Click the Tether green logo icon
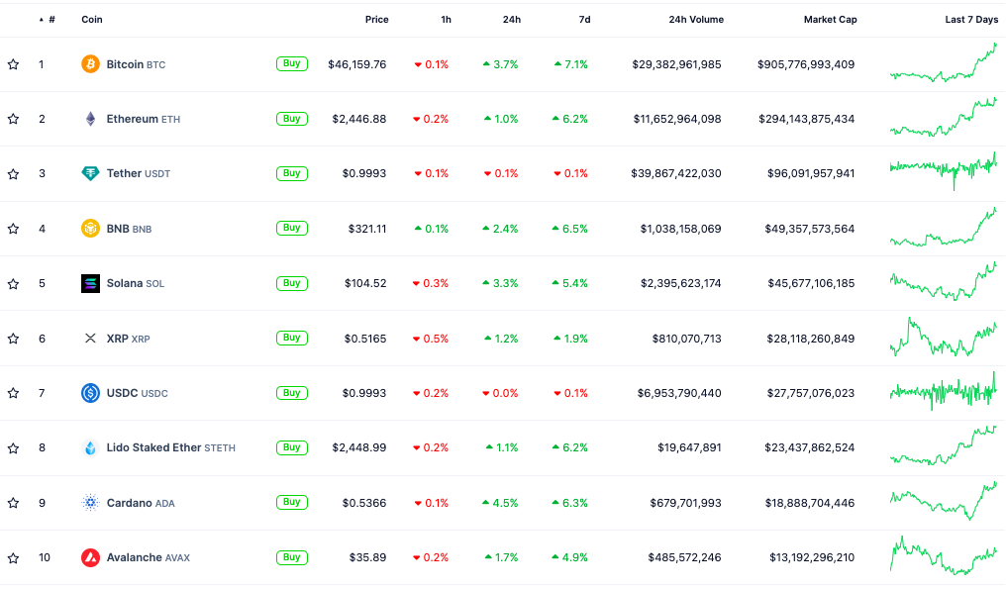Screen dimensions: 1007x589 click(90, 173)
